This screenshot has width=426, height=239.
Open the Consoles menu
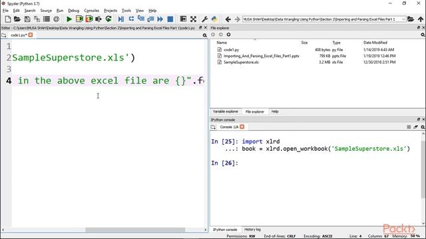(92, 11)
